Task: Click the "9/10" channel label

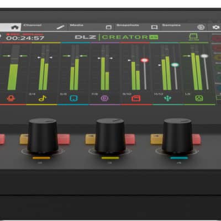Action: click(x=127, y=94)
